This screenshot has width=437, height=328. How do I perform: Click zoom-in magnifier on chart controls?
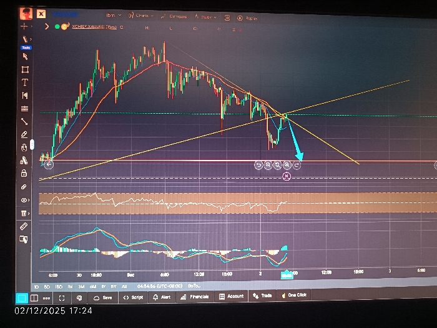[287, 165]
